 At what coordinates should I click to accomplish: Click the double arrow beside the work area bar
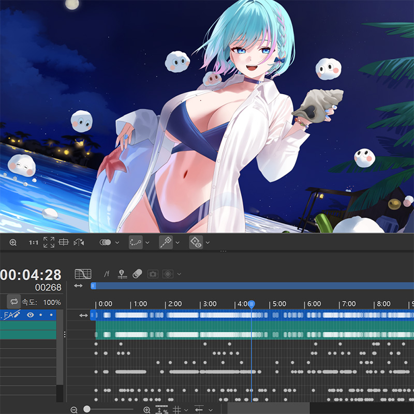79,286
